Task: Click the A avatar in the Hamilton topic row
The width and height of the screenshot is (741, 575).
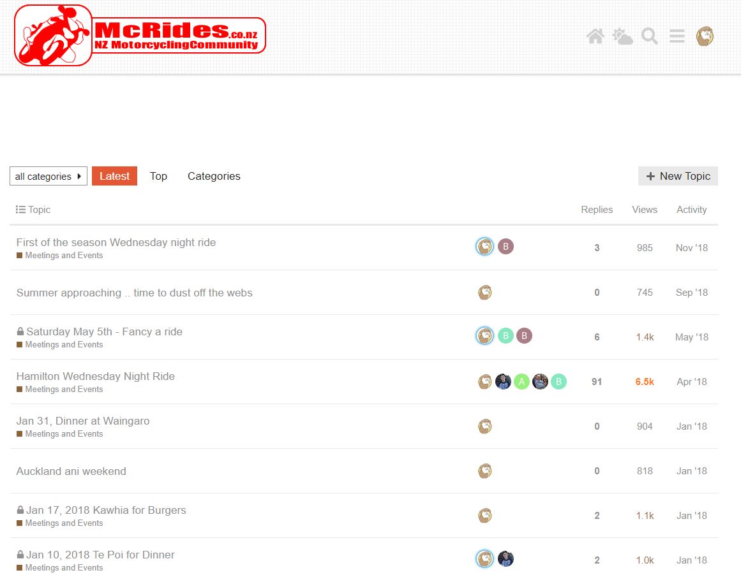Action: point(521,381)
